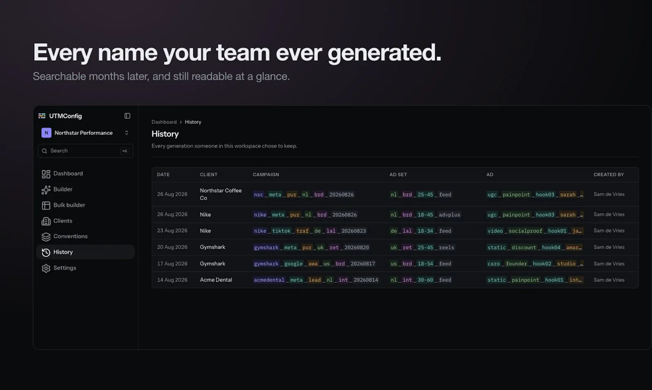
Task: Click the Dashboard breadcrumb link
Action: click(x=164, y=122)
